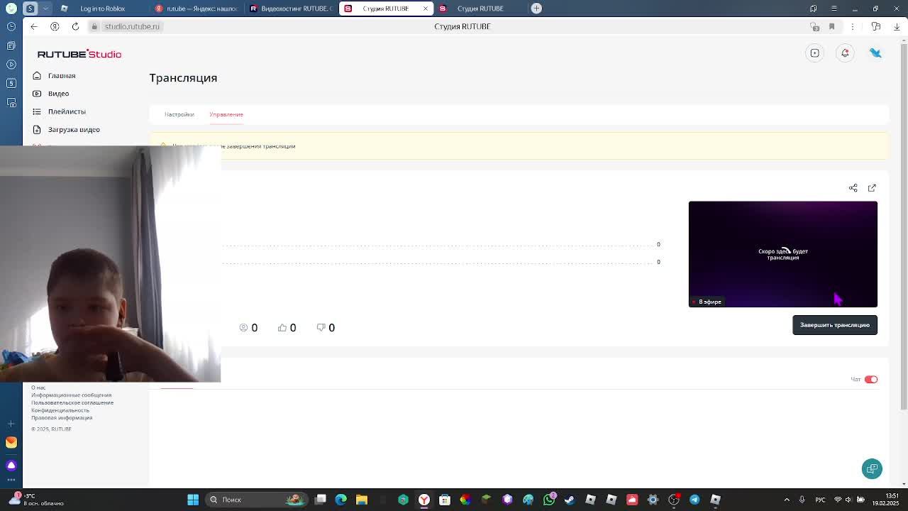Open Yandex Browser taskbar icon
The height and width of the screenshot is (511, 908).
click(x=424, y=500)
